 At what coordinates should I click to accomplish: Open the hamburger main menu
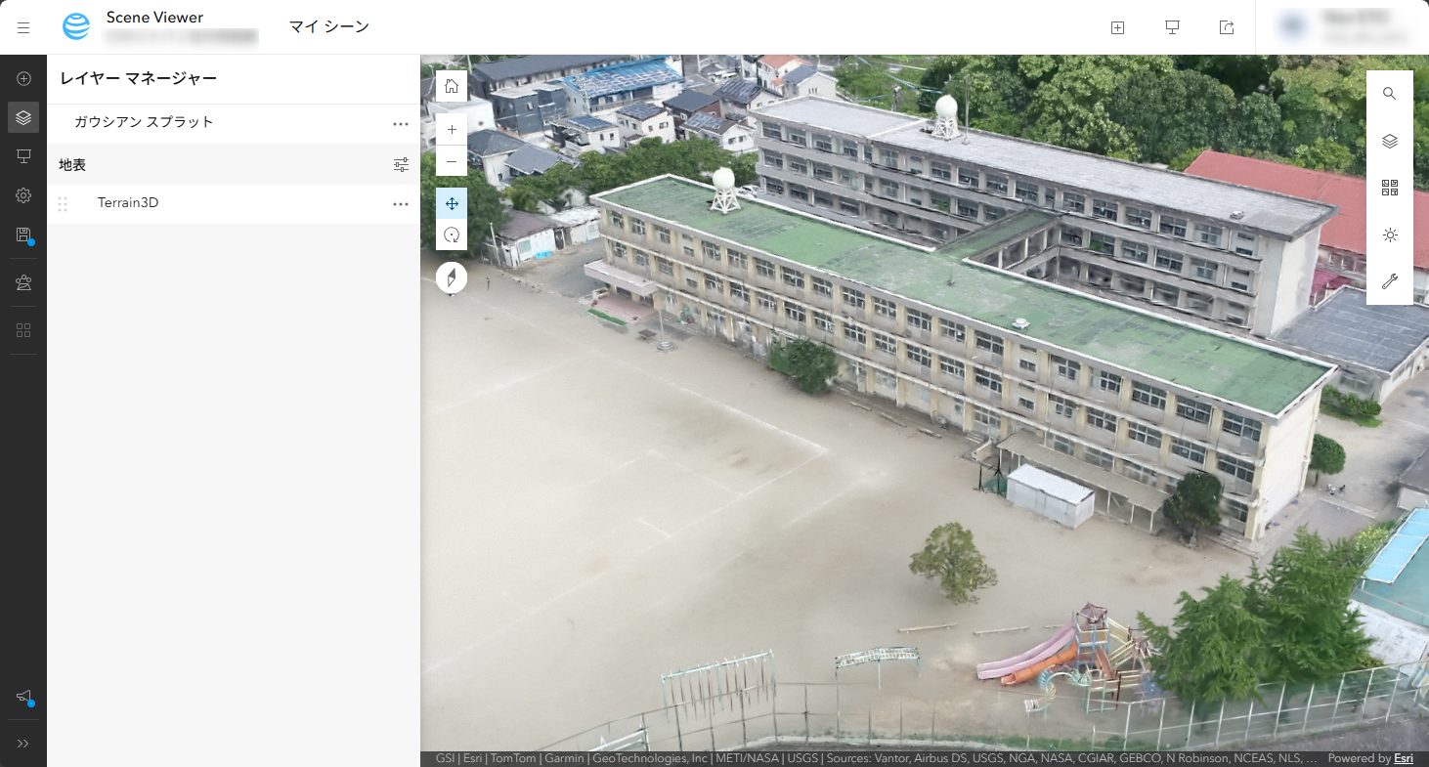tap(23, 27)
